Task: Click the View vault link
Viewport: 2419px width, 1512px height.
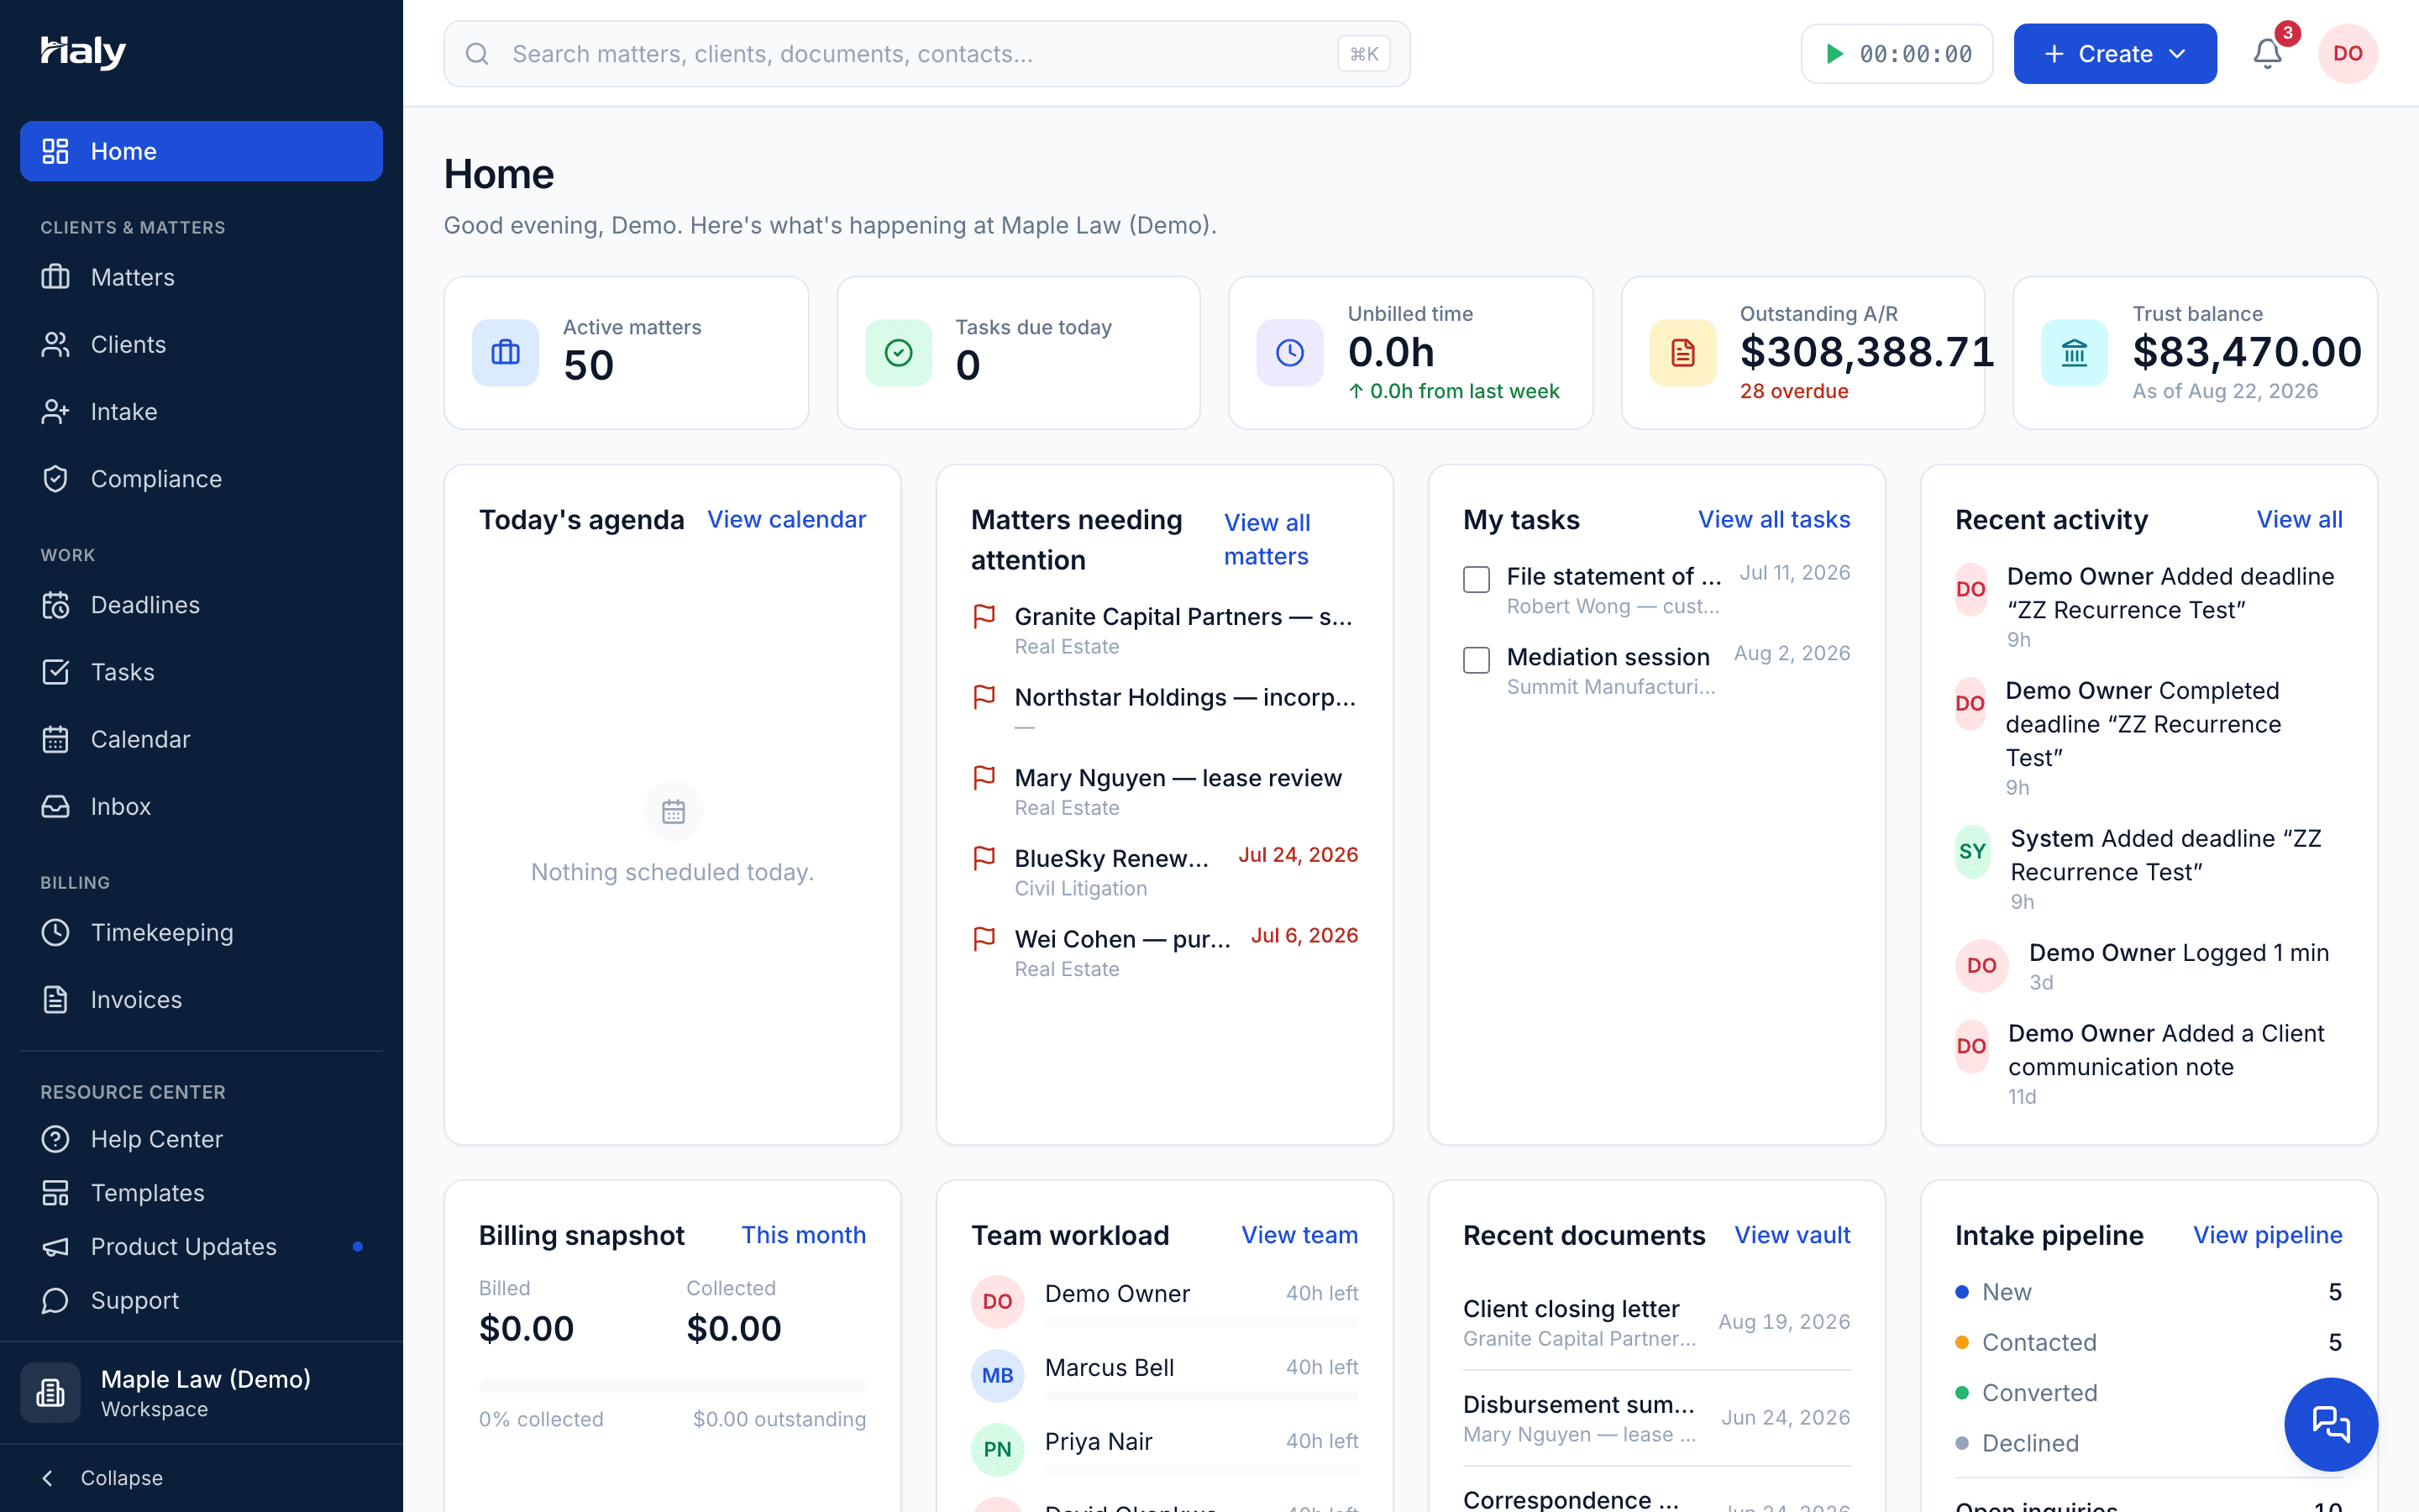Action: (1792, 1235)
